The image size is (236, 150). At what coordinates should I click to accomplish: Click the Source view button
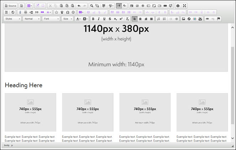tap(11, 6)
